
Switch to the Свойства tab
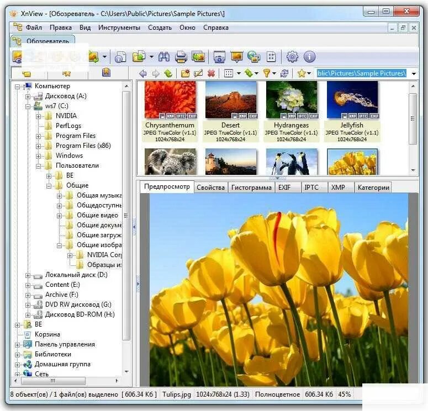[210, 188]
